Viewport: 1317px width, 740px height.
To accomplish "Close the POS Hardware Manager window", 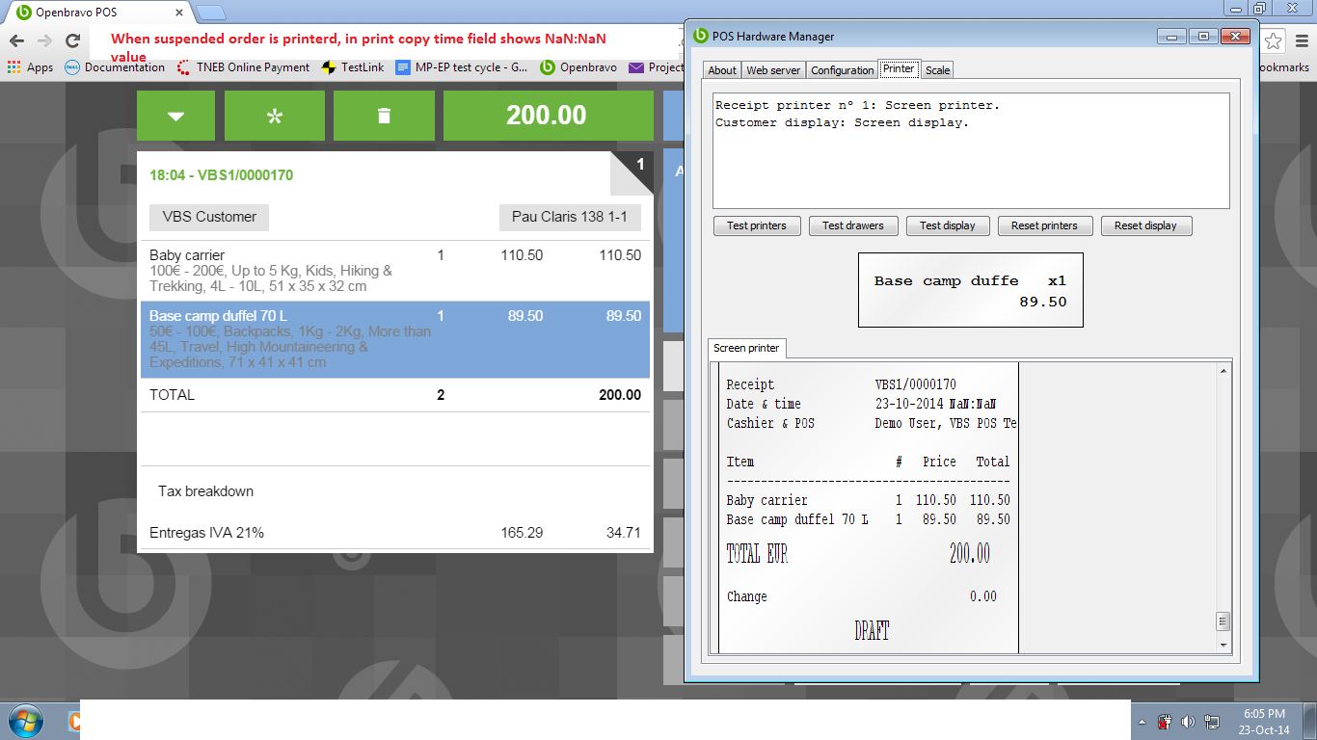I will click(1235, 36).
